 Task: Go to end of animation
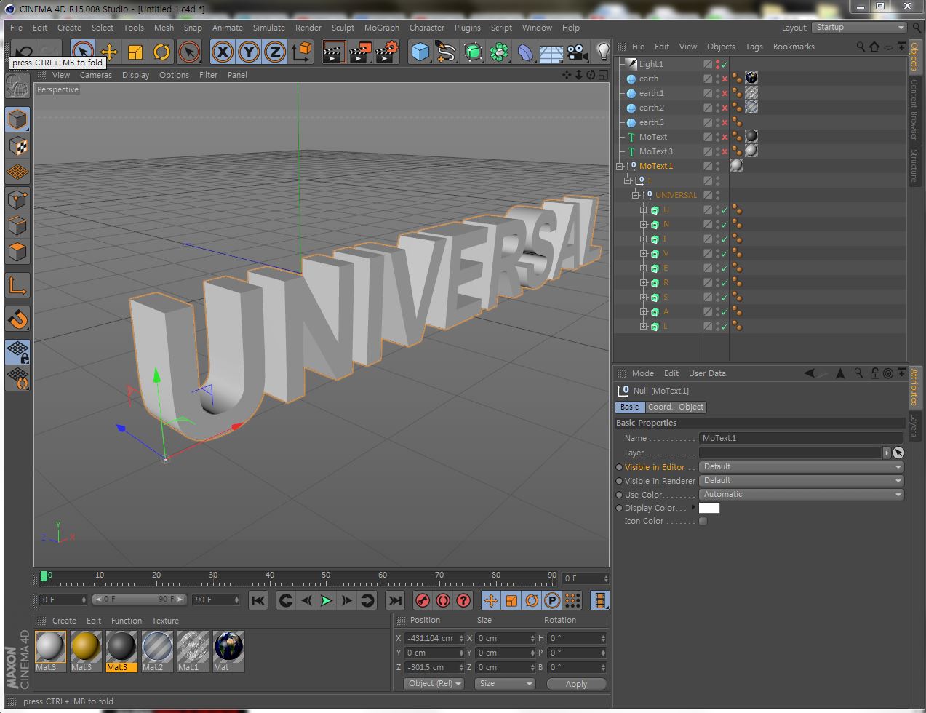(394, 600)
